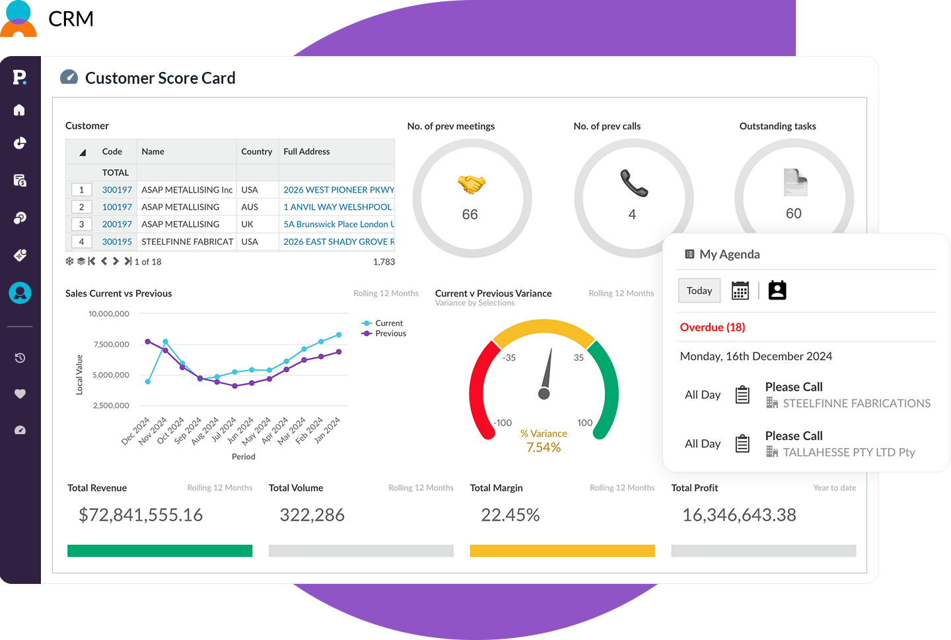Go to next page of customer table
Viewport: 951px width, 640px height.
click(116, 261)
